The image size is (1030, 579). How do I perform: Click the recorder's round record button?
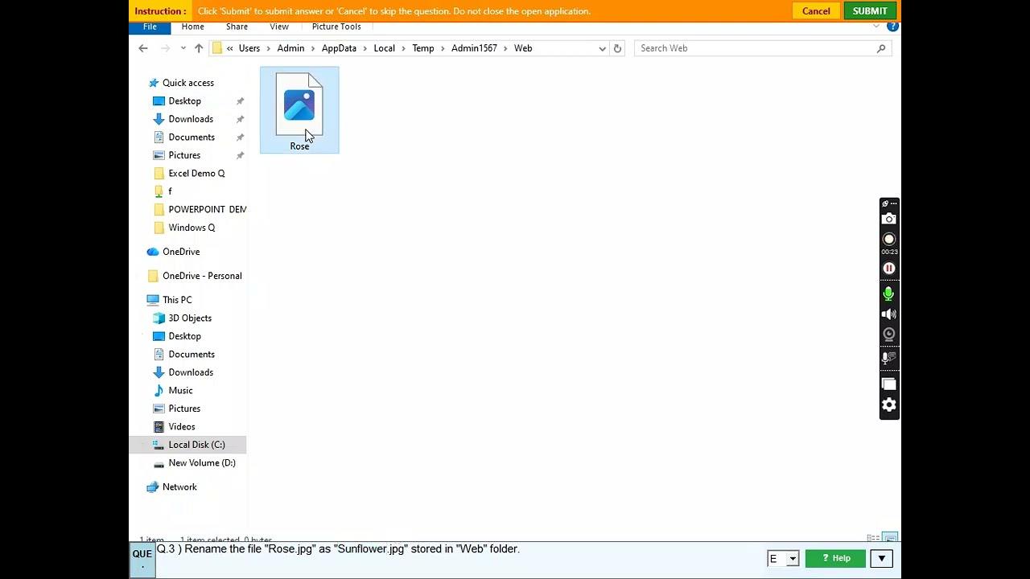[x=889, y=239]
